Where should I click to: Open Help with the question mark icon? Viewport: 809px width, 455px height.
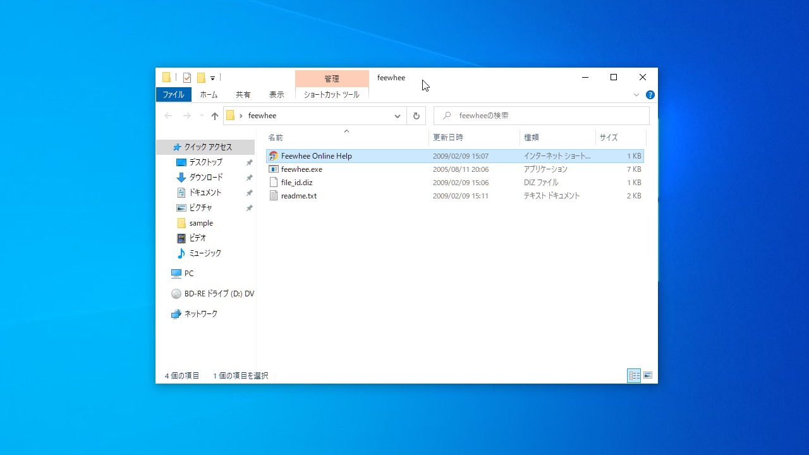point(650,95)
